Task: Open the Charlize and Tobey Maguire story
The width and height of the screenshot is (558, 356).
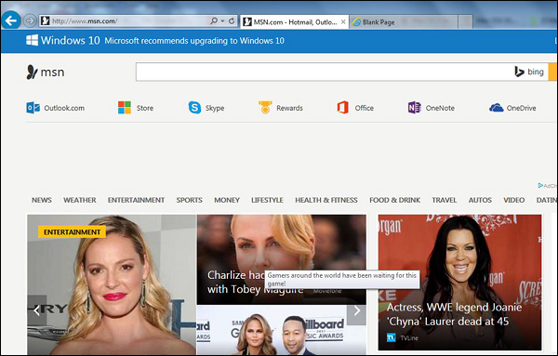Action: (x=282, y=259)
